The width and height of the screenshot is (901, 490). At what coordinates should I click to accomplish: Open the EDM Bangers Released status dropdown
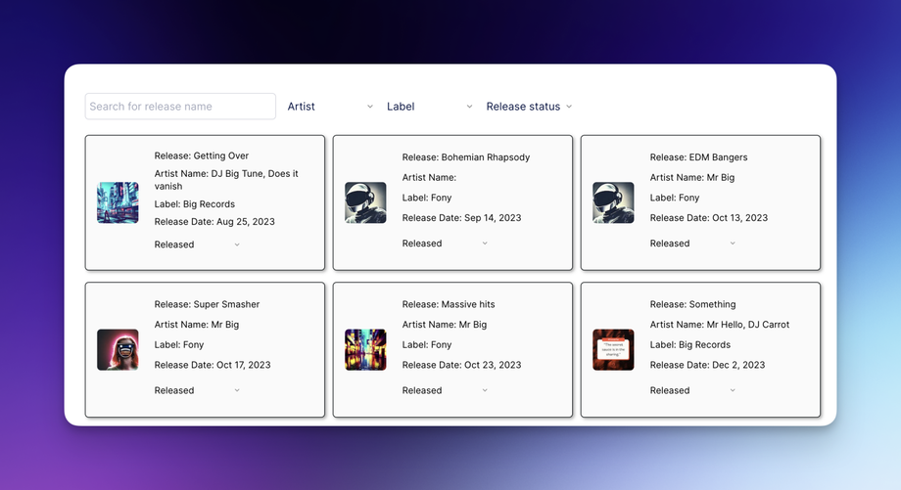[x=692, y=244]
